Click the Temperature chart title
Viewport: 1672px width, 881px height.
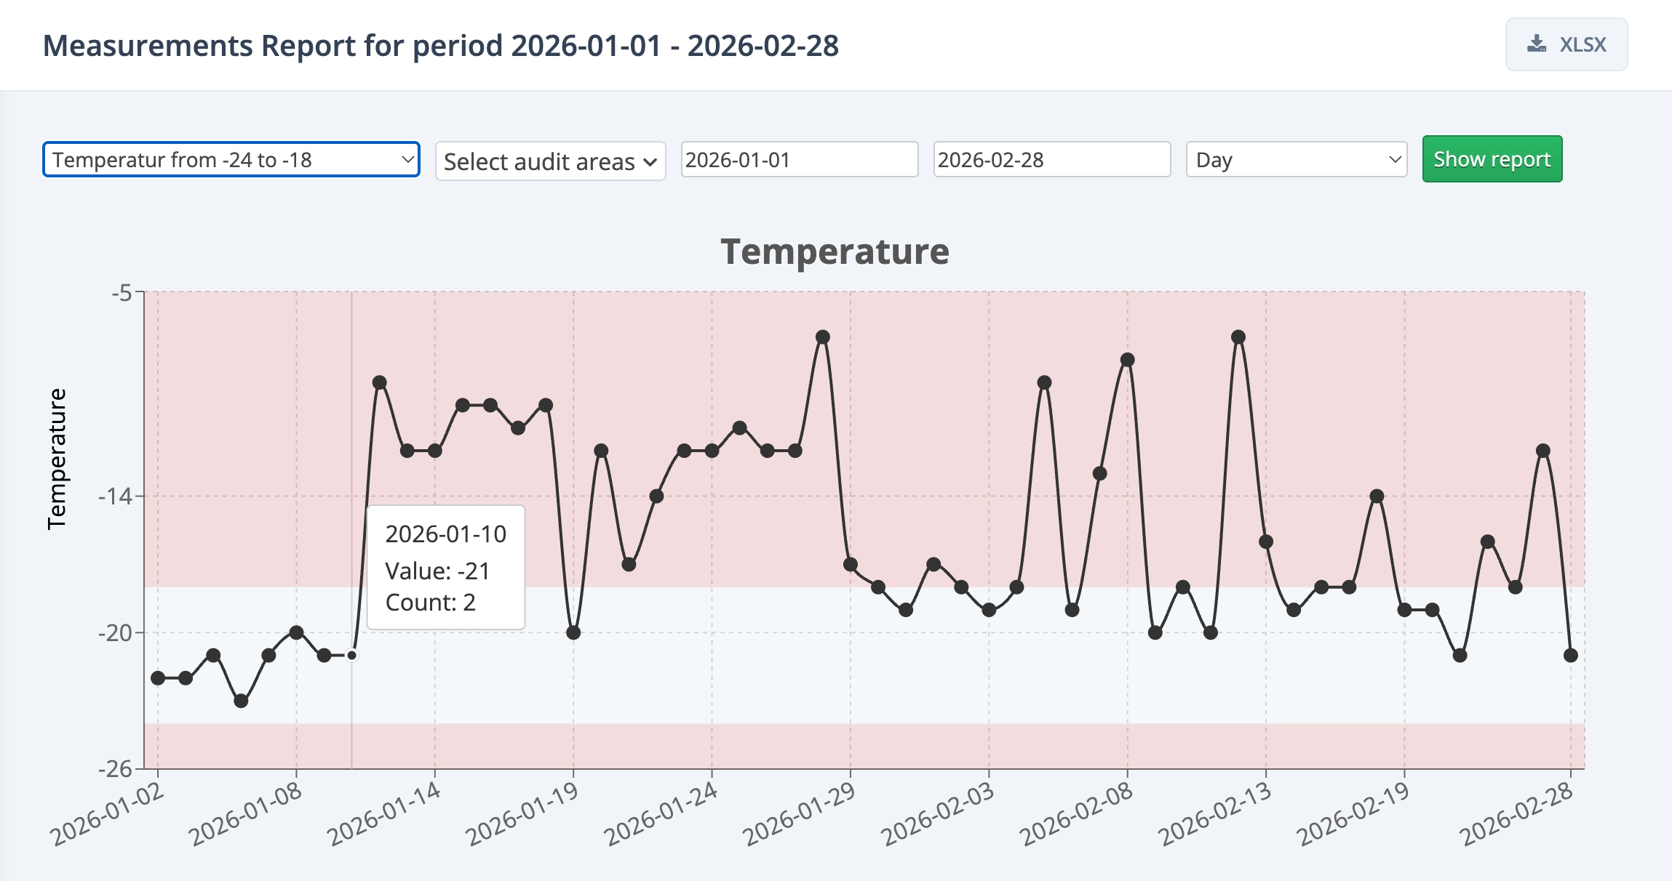click(x=835, y=252)
